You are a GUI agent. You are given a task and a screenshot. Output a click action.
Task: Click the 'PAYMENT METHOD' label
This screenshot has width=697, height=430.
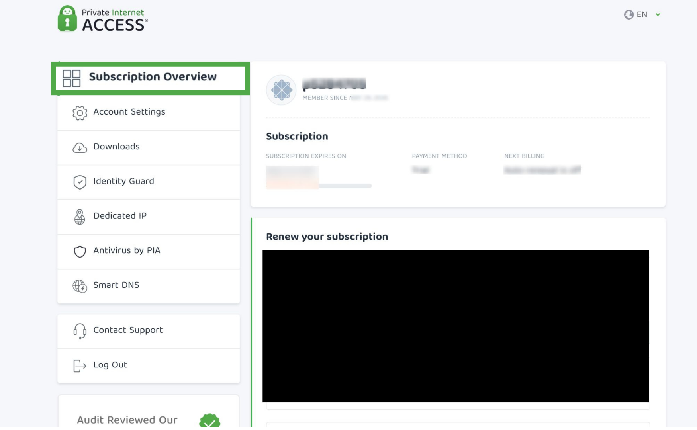coord(439,156)
